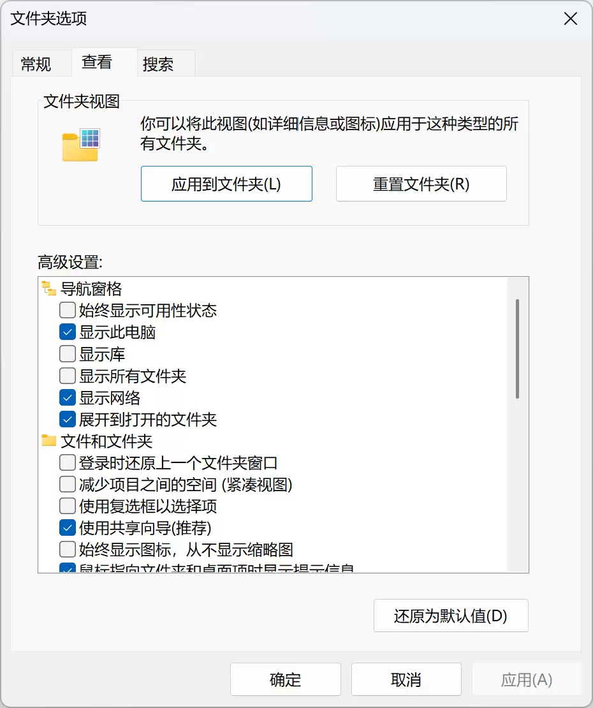Enable 登录时还原上一个文件夹窗口
The height and width of the screenshot is (708, 593).
66,462
